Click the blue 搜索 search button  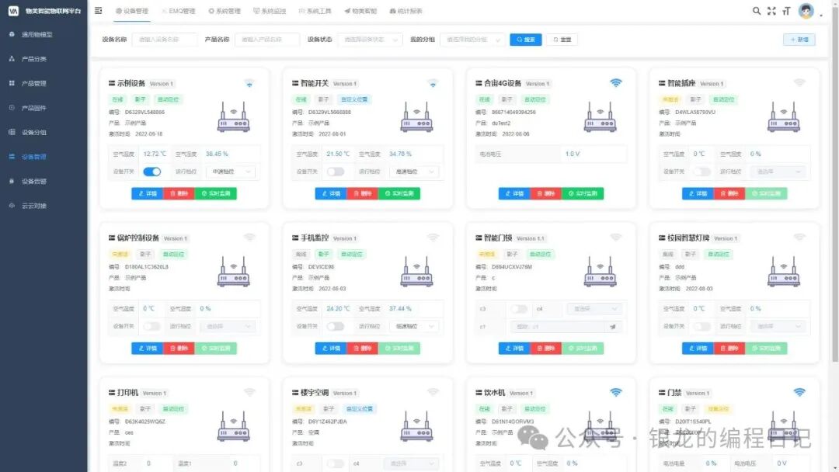coord(525,40)
